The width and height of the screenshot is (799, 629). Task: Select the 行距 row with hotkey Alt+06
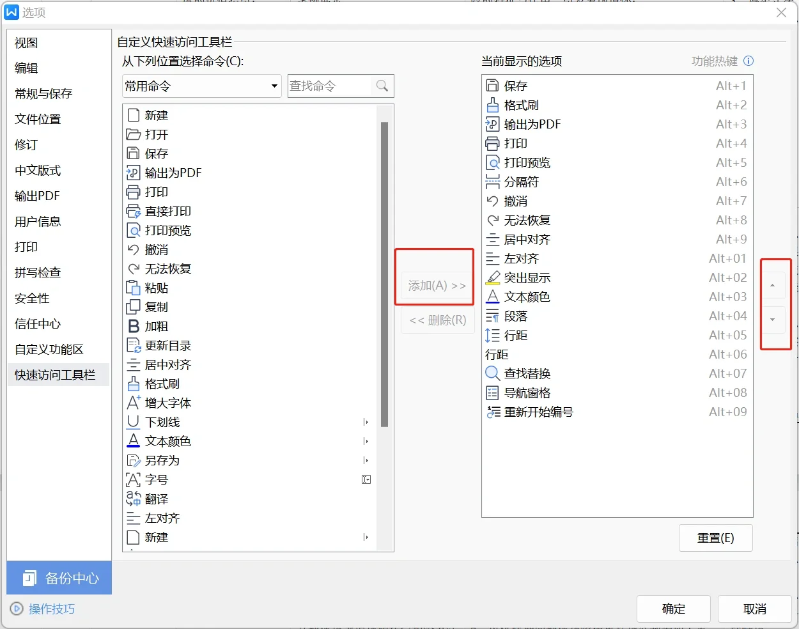tap(617, 354)
